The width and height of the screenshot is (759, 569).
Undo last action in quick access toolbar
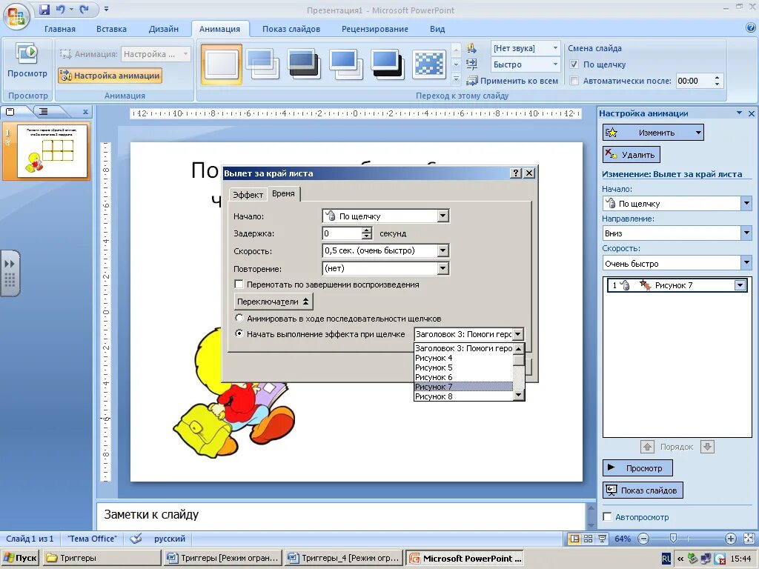click(61, 9)
